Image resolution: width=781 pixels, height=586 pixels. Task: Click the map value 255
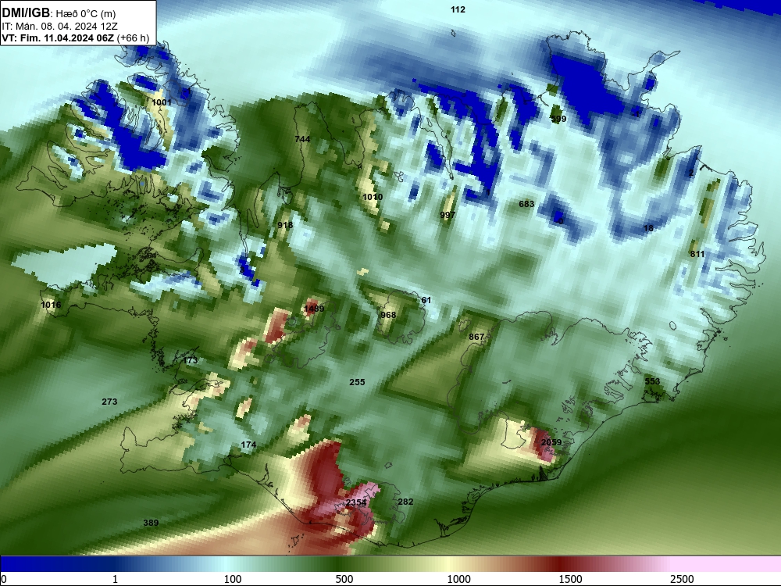coord(357,382)
